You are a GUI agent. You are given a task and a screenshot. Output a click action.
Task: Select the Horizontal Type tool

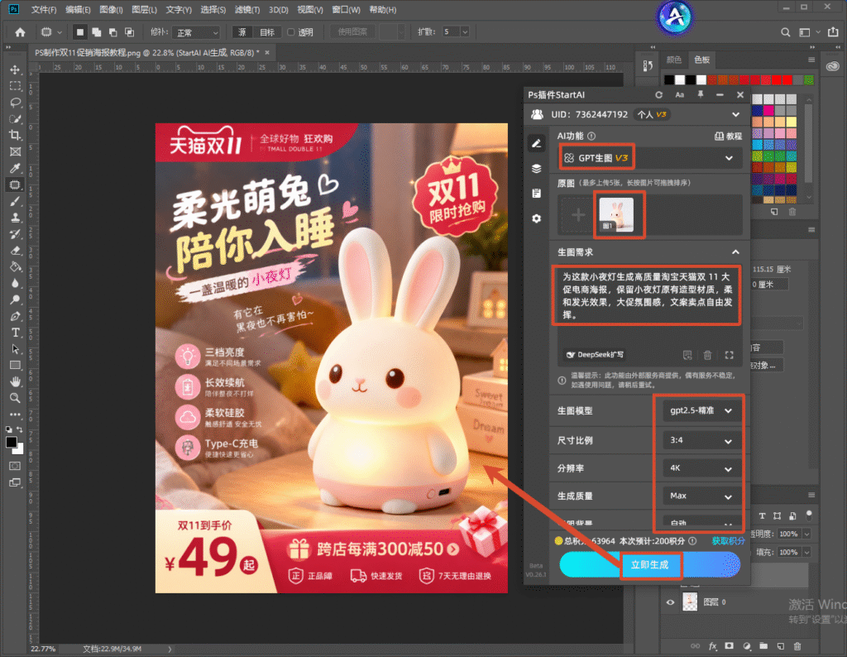point(15,333)
